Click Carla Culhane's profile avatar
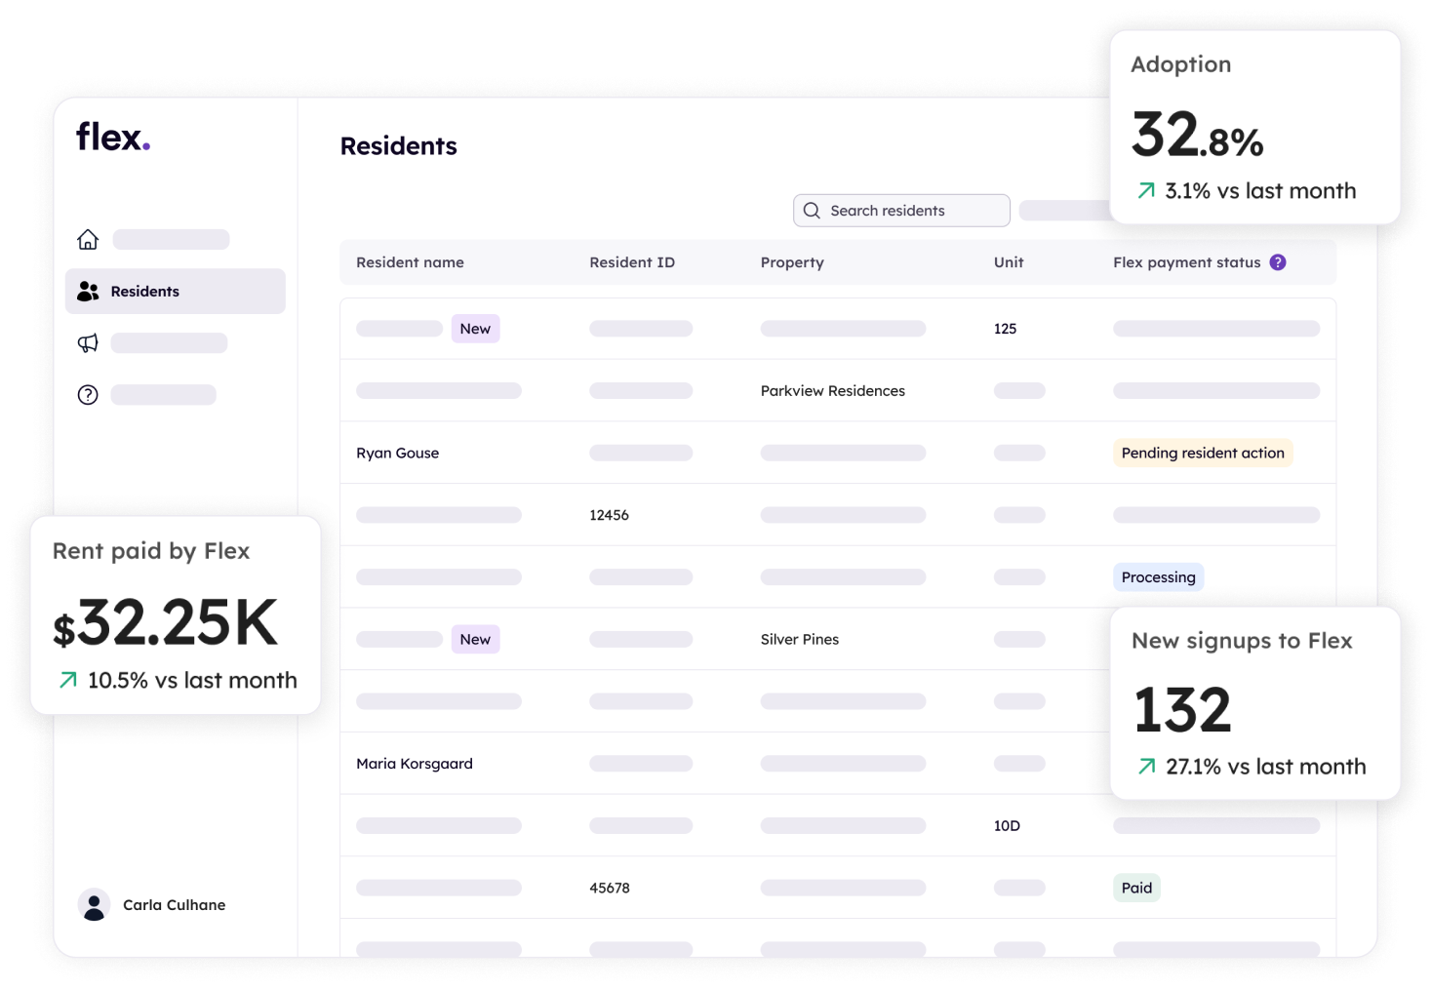The image size is (1431, 991). [x=94, y=904]
